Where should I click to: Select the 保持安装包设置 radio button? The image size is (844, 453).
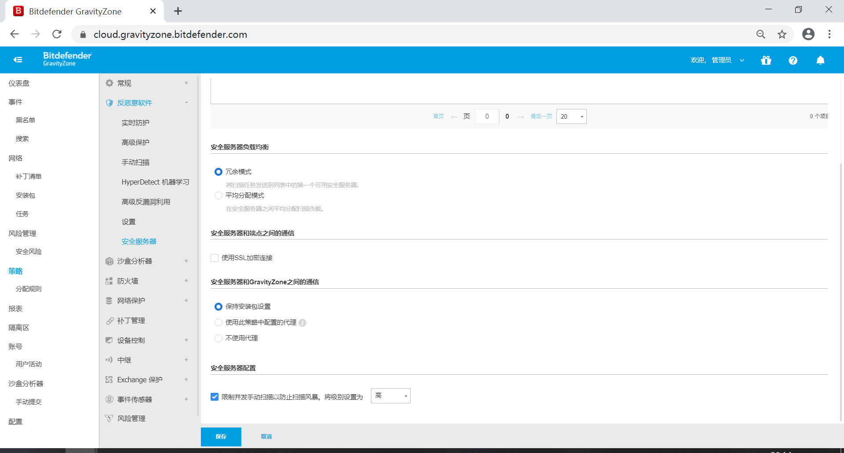(218, 307)
